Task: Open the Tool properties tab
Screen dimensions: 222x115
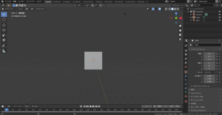Action: coord(186,46)
